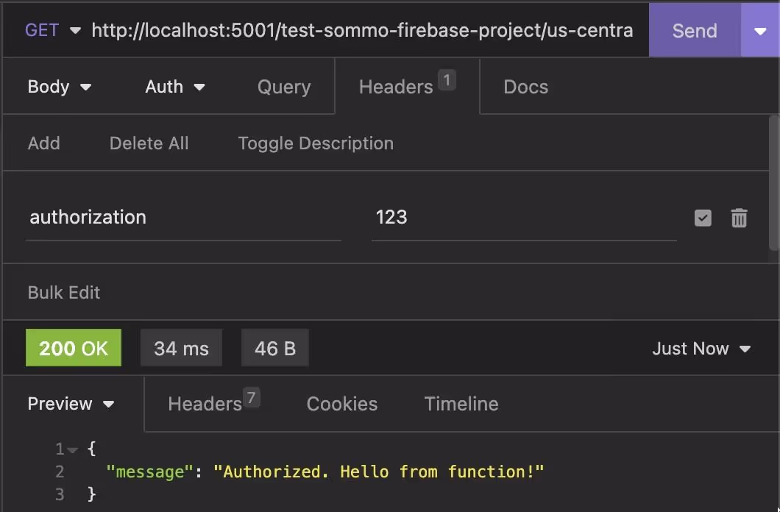Image resolution: width=780 pixels, height=512 pixels.
Task: Click the 34 ms response time tag
Action: (181, 347)
